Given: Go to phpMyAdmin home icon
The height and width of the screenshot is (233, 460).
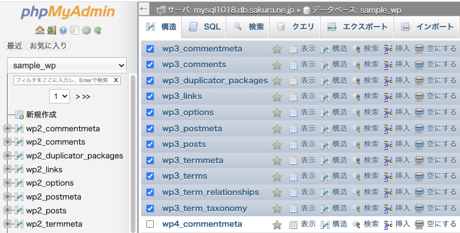Looking at the screenshot, I should (39, 30).
